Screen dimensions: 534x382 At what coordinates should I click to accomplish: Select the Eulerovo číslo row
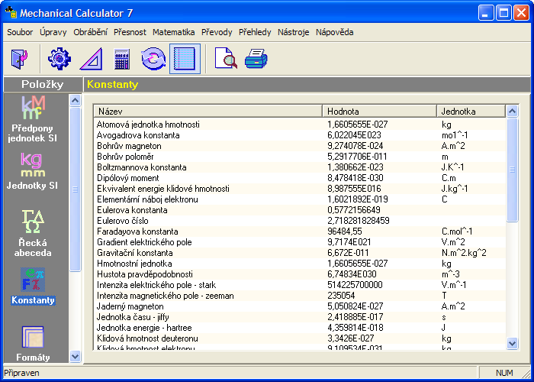[x=300, y=221]
